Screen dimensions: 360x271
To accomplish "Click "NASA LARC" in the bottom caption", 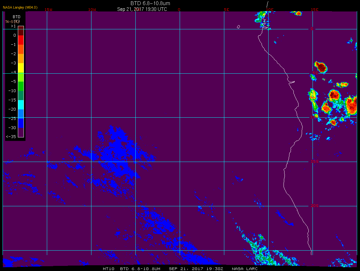I will tap(245, 269).
